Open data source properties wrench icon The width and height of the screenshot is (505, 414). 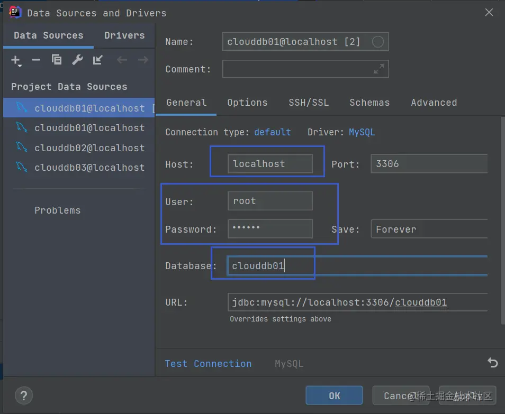(x=77, y=60)
